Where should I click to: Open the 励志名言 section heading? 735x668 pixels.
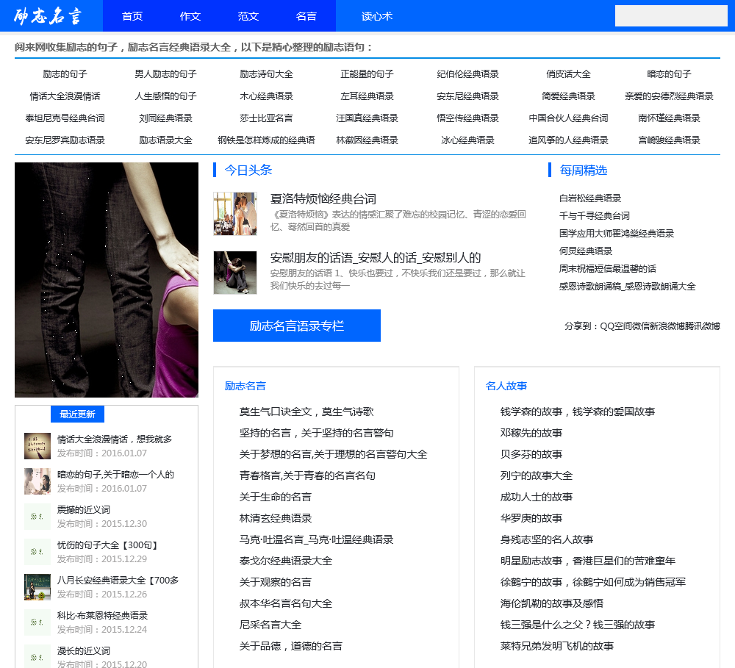245,386
